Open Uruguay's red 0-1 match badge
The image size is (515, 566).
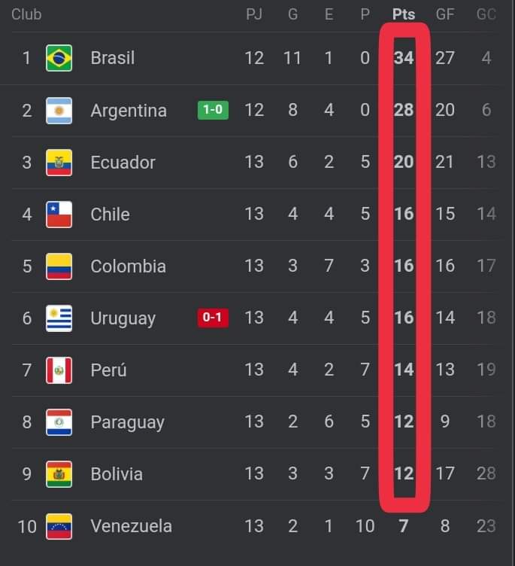tap(213, 318)
